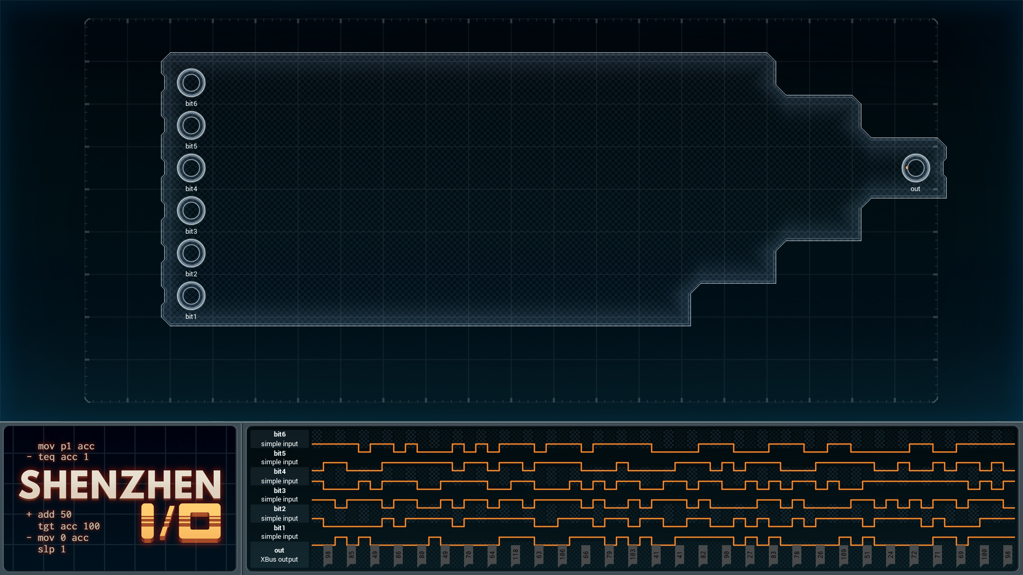Click the bit6 input pin
1023x575 pixels.
click(x=191, y=83)
